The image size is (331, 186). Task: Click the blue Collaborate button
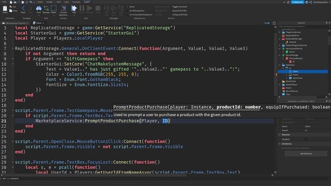click(x=297, y=2)
